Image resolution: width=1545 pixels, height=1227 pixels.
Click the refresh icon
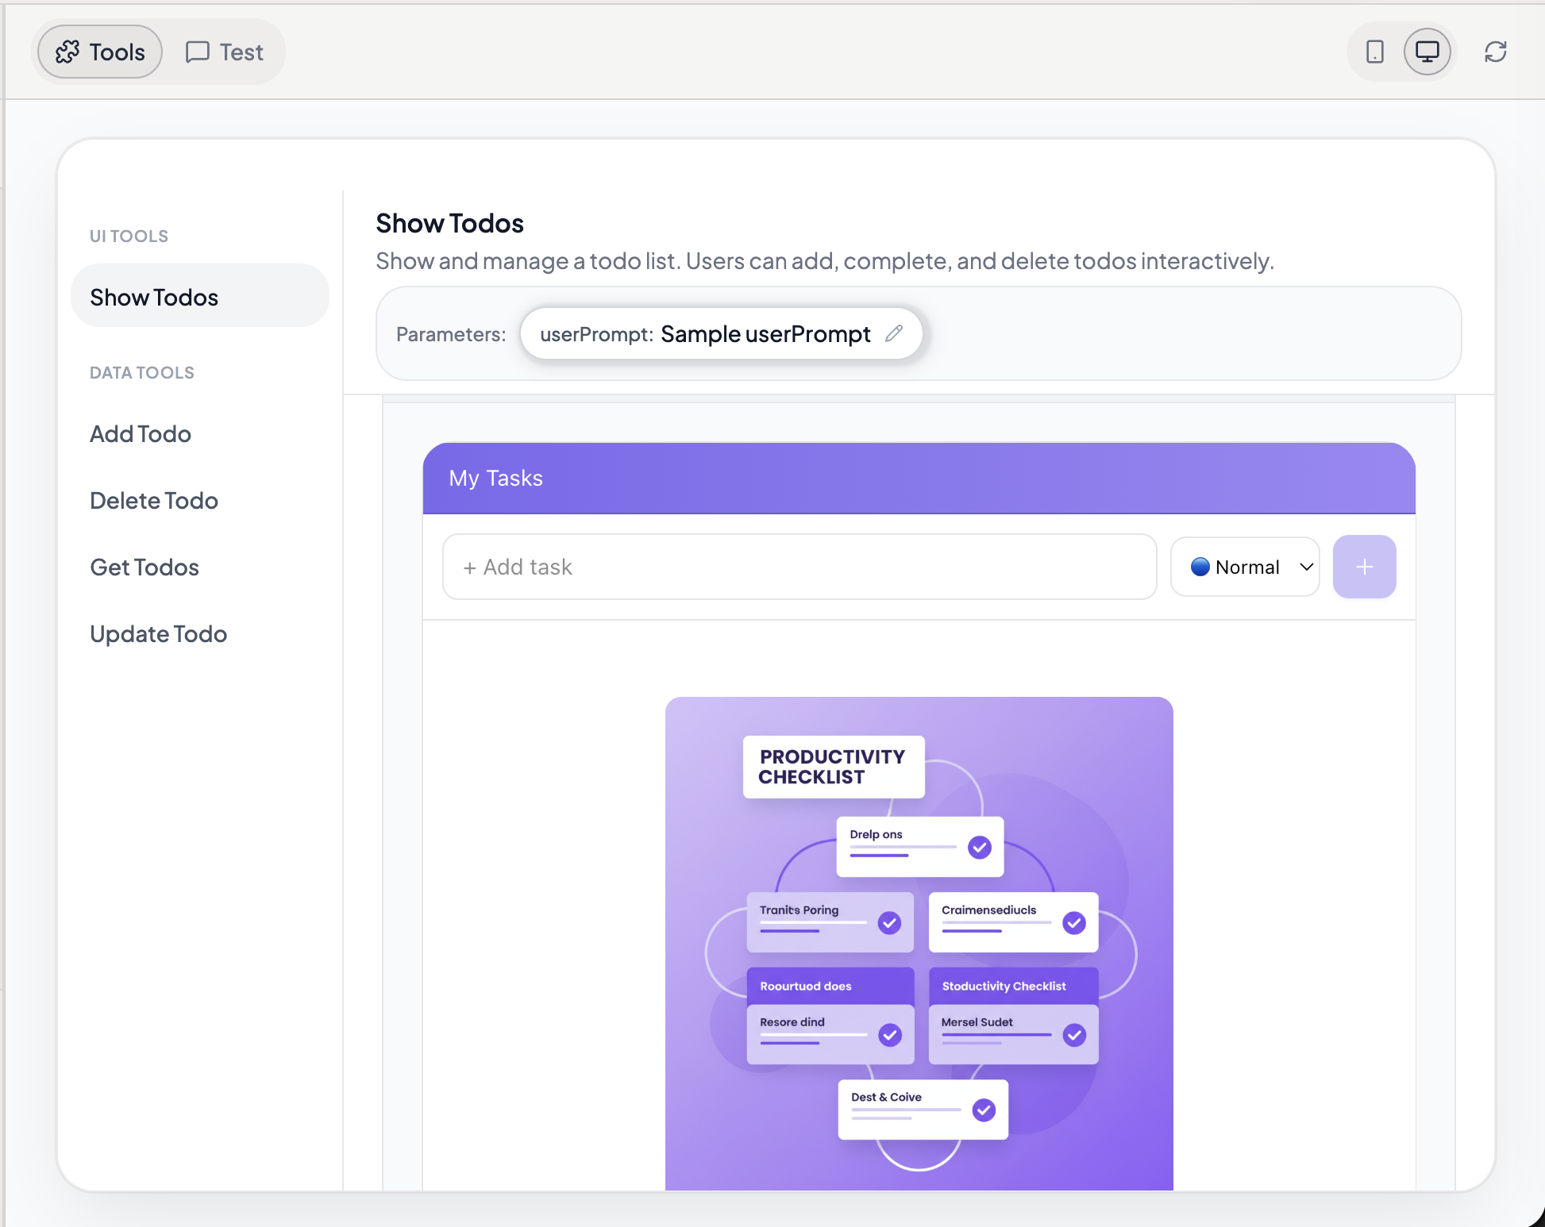[1495, 52]
